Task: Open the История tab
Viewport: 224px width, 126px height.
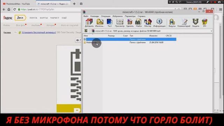Action: click(50, 25)
